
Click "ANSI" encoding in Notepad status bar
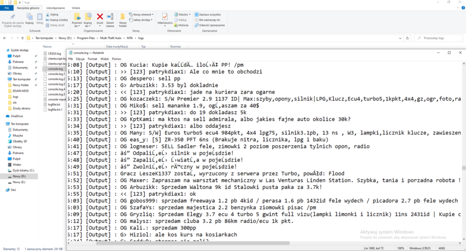pyautogui.click(x=442, y=248)
